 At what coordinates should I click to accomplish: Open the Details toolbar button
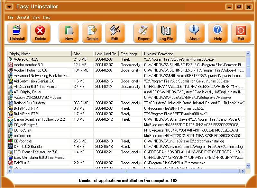92,33
